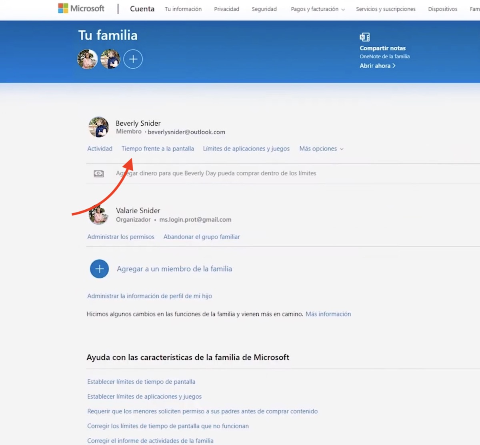Click ms.login.prot@gmail.com email text
Screen dimensions: 480x445
pyautogui.click(x=195, y=220)
